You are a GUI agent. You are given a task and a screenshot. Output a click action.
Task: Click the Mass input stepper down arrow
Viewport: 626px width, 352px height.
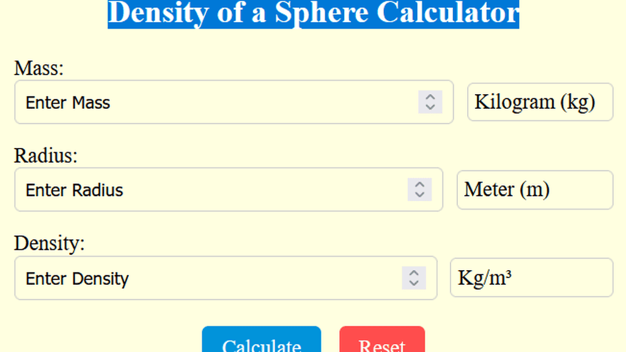pyautogui.click(x=430, y=108)
